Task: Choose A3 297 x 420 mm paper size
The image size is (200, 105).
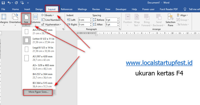Action: pos(39,58)
